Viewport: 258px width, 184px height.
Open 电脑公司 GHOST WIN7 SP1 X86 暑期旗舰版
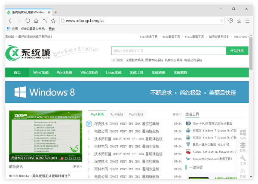(x=126, y=131)
